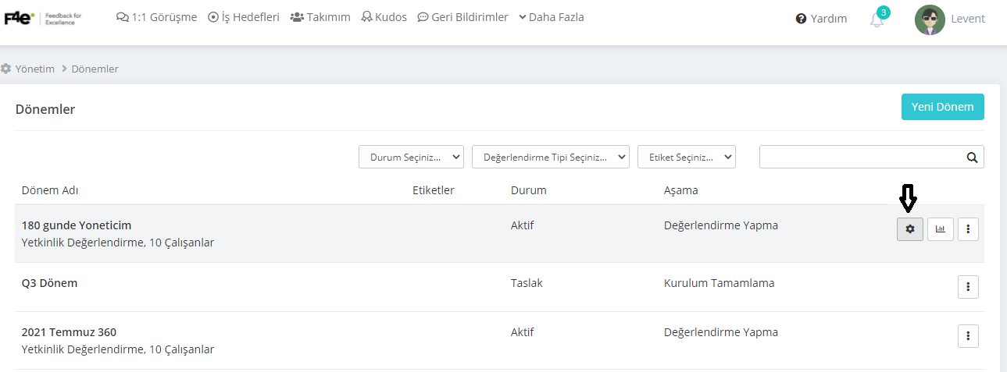Go to 1:1 Görüşme menu
Viewport: 1007px width, 372px height.
point(156,17)
